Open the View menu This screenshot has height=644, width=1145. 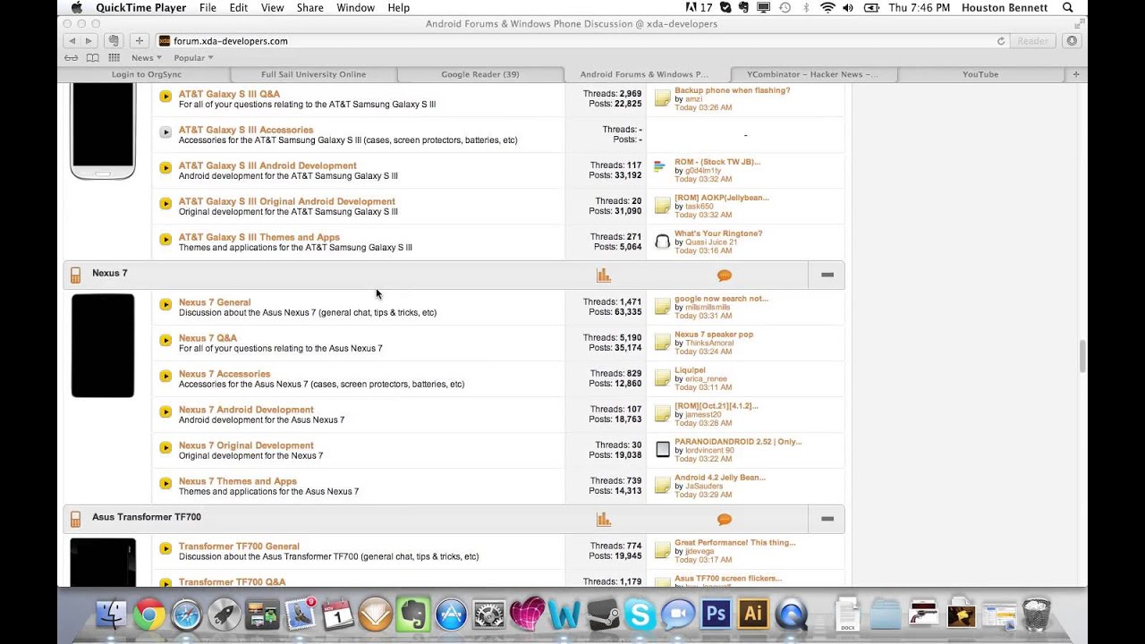pos(272,7)
